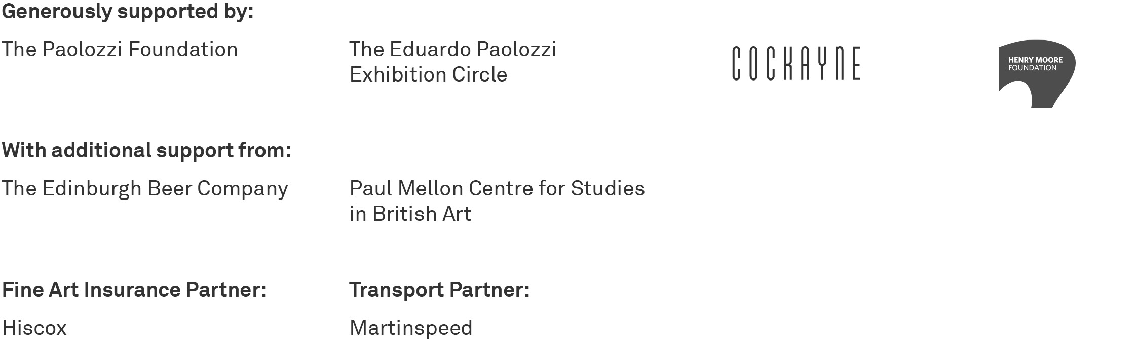
Task: Open The Edinburgh Beer Company entry
Action: click(144, 189)
